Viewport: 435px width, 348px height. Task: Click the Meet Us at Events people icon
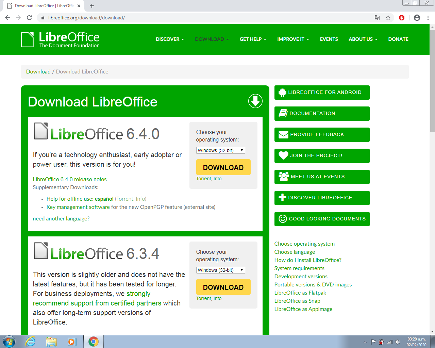[284, 176]
